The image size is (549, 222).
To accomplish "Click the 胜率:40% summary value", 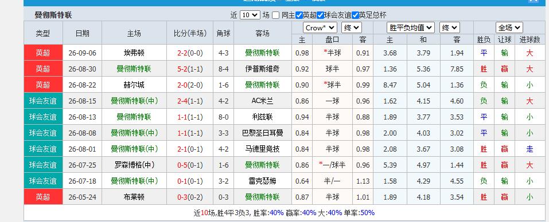I will coord(268,213).
